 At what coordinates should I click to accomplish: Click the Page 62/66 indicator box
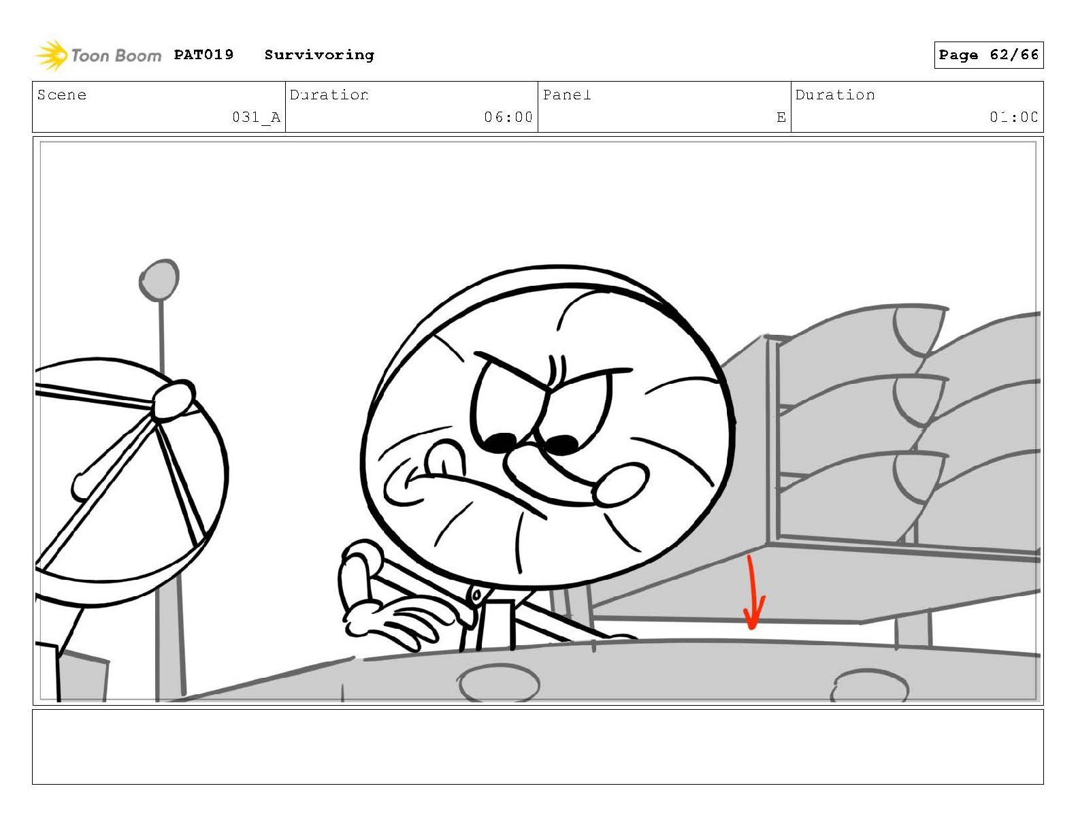point(988,55)
